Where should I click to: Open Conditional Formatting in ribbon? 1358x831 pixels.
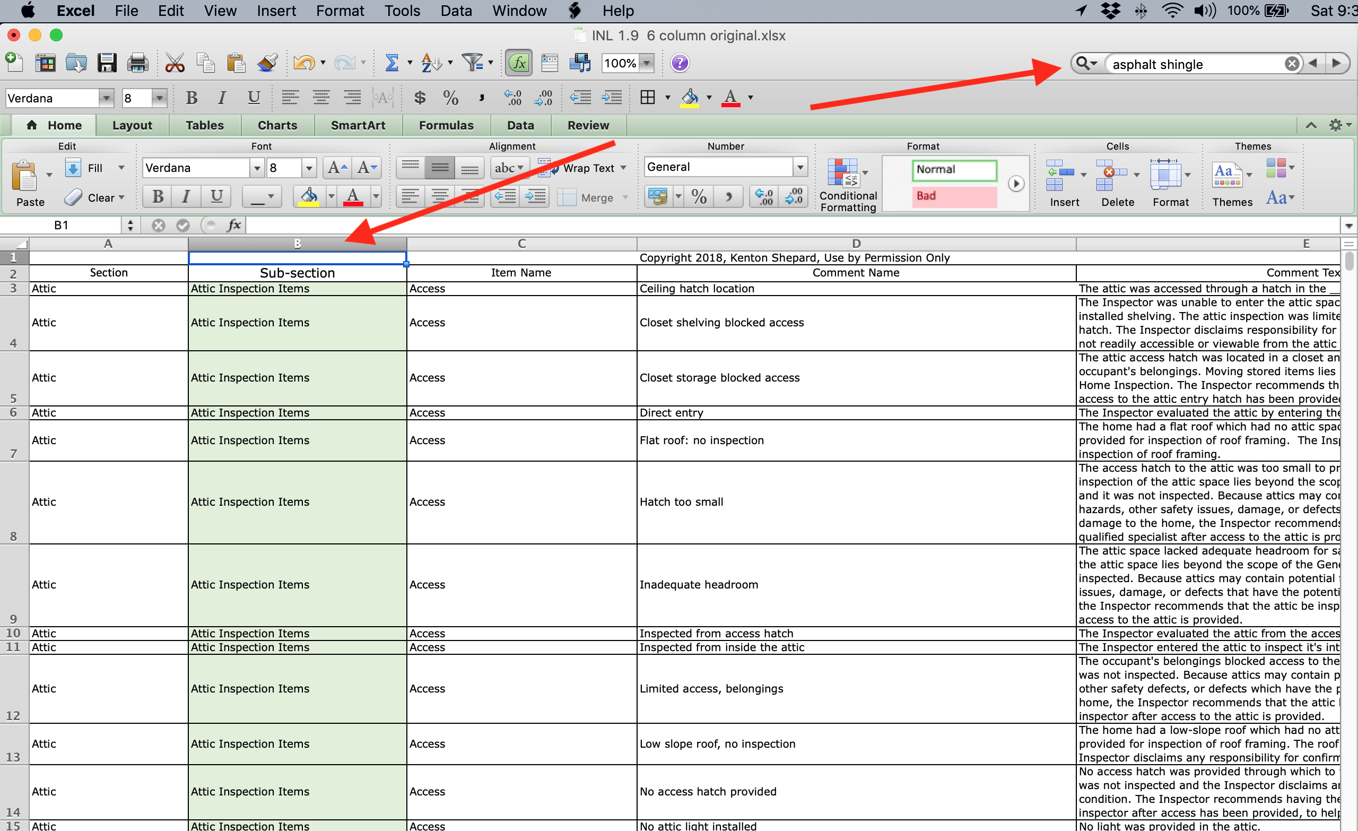tap(848, 186)
